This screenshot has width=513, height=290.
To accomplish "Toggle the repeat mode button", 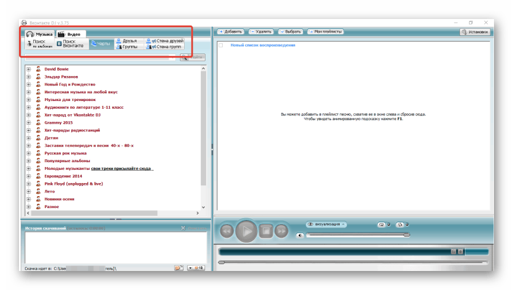I will click(381, 225).
